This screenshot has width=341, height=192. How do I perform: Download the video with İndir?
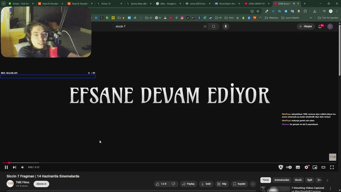coord(206,184)
